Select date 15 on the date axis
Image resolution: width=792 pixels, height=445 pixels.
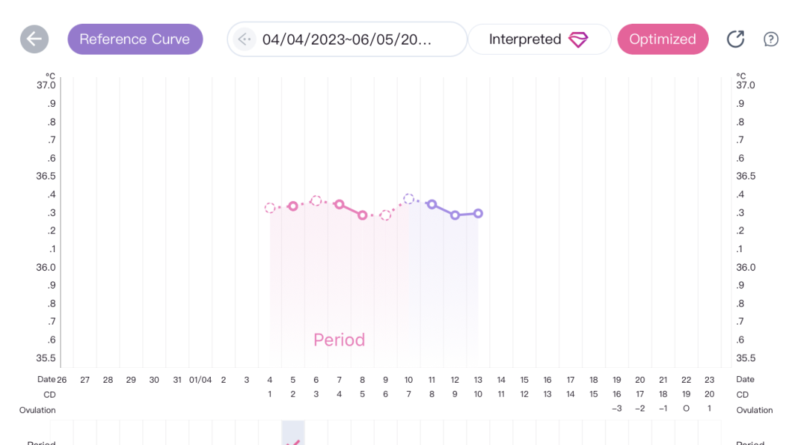[524, 380]
